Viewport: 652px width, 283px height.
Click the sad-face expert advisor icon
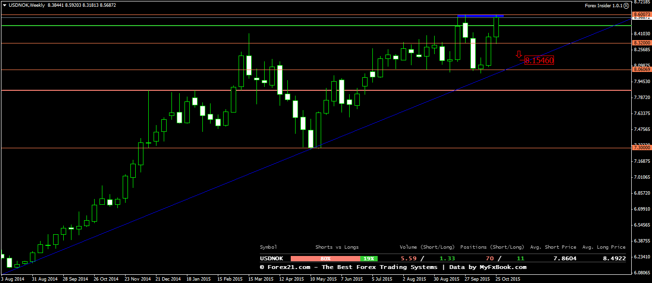[x=626, y=6]
